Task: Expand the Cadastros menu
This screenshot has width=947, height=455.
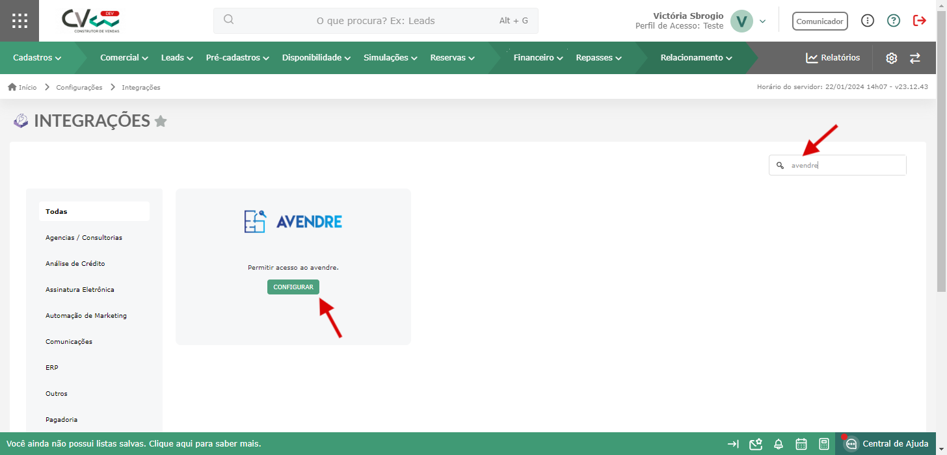Action: point(37,58)
